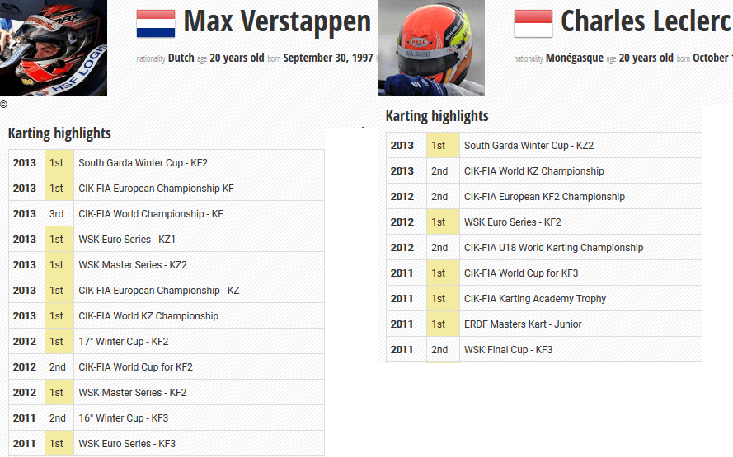This screenshot has height=457, width=733.
Task: Click the Charles Leclerc name heading
Action: coord(646,21)
